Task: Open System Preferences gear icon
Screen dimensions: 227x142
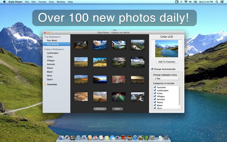Action: pos(152,137)
